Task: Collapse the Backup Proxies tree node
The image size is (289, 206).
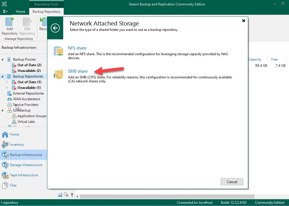Action: click(x=3, y=59)
